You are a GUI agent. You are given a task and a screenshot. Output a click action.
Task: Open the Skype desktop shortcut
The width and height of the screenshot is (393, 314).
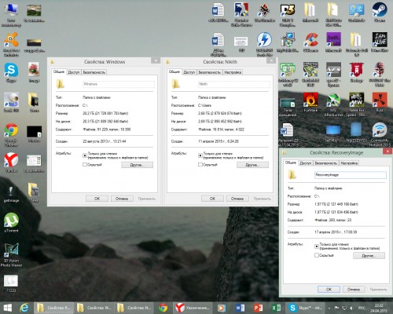11,72
